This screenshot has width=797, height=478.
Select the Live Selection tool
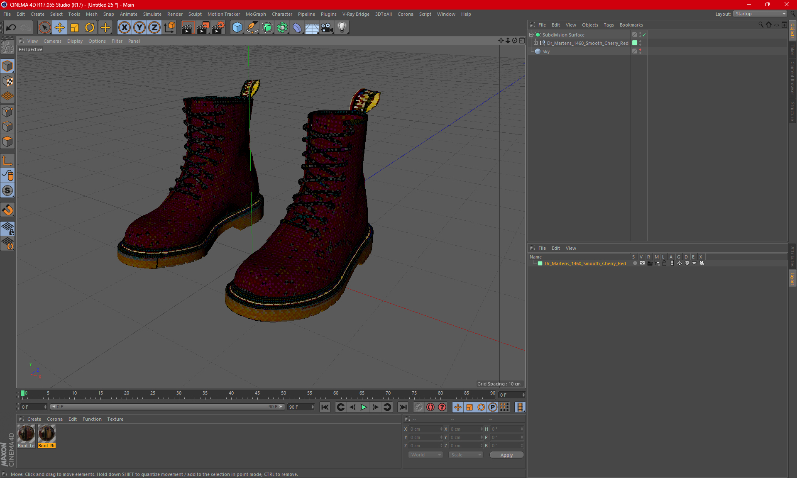point(44,28)
